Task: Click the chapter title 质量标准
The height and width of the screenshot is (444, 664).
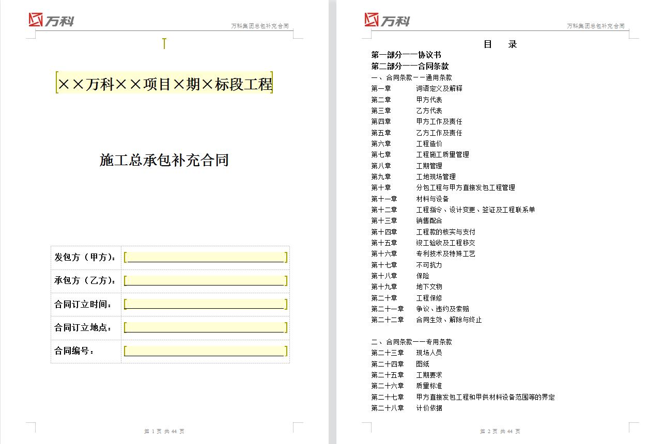Action: tap(429, 386)
